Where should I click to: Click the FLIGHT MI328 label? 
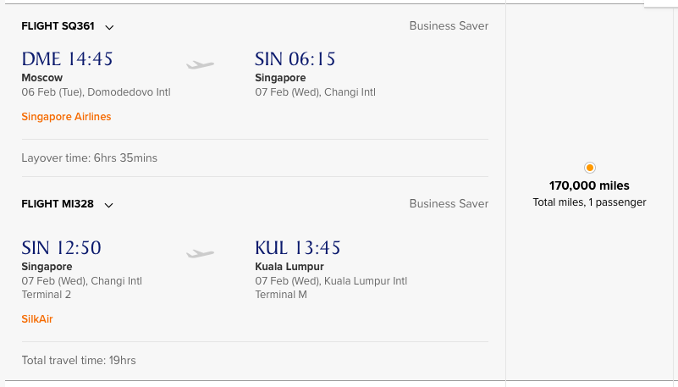(x=58, y=204)
